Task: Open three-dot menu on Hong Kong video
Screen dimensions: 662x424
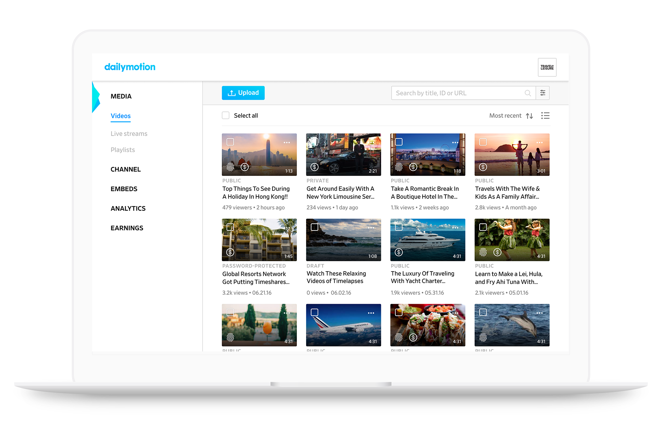Action: 287,142
